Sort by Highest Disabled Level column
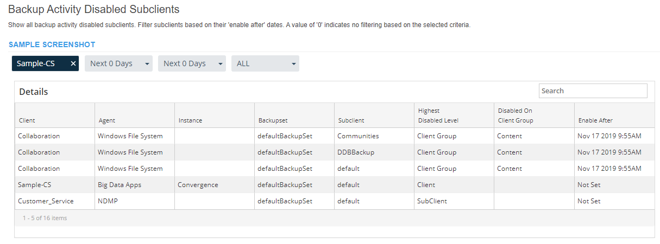Image resolution: width=660 pixels, height=244 pixels. tap(438, 115)
